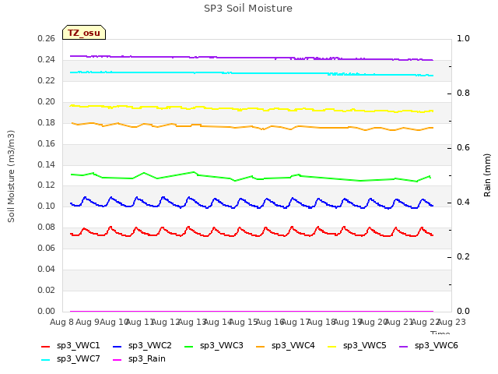Click the Aug 9 date tick label
The height and width of the screenshot is (374, 498).
click(x=87, y=322)
